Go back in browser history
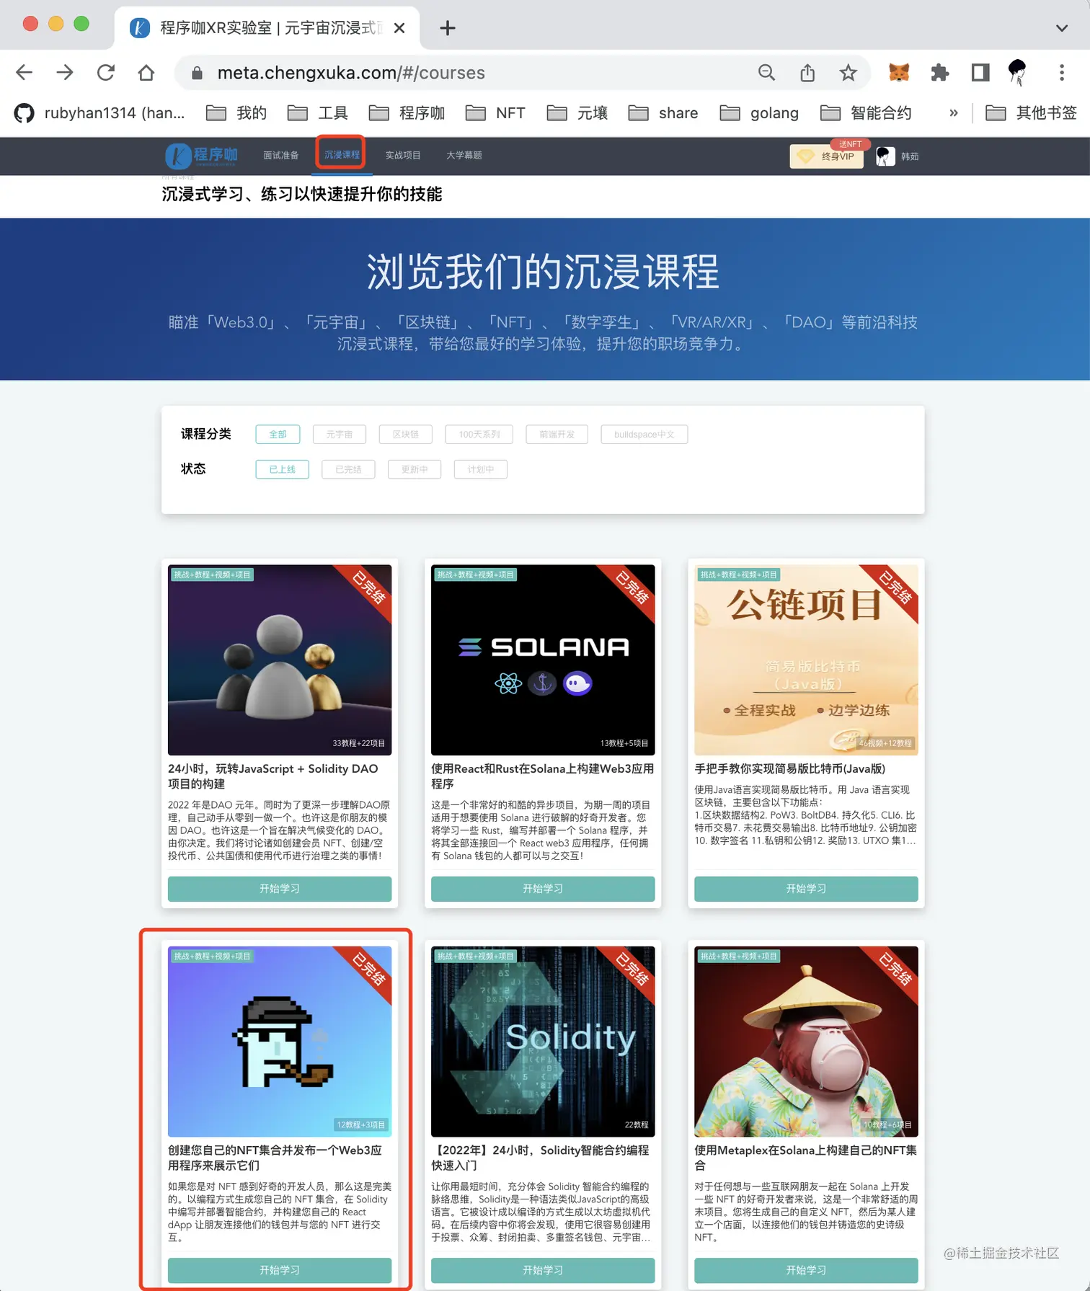The height and width of the screenshot is (1291, 1090). click(x=24, y=72)
